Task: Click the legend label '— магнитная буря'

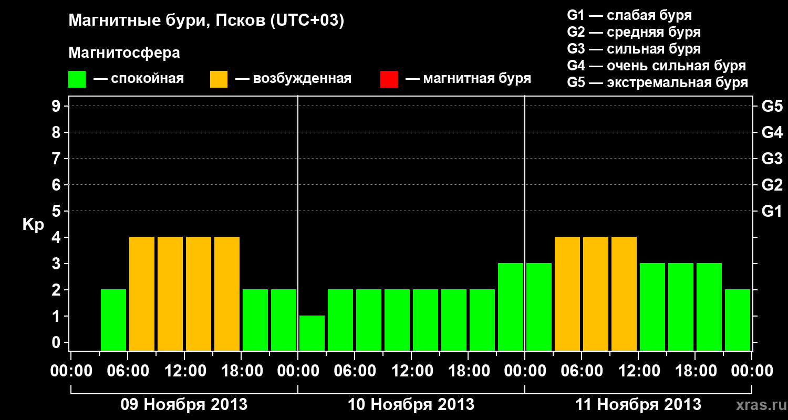Action: point(468,79)
